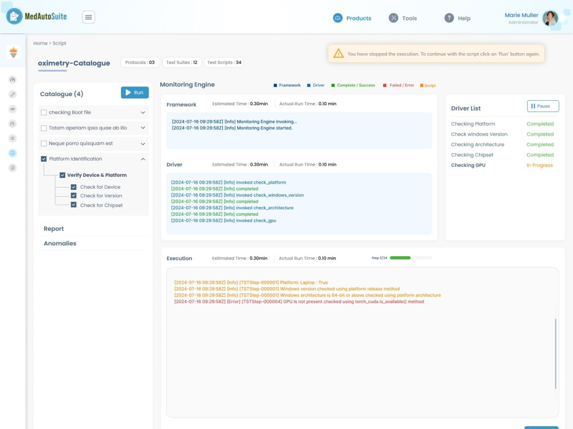
Task: Open the wrench sidebar icon
Action: point(13,94)
